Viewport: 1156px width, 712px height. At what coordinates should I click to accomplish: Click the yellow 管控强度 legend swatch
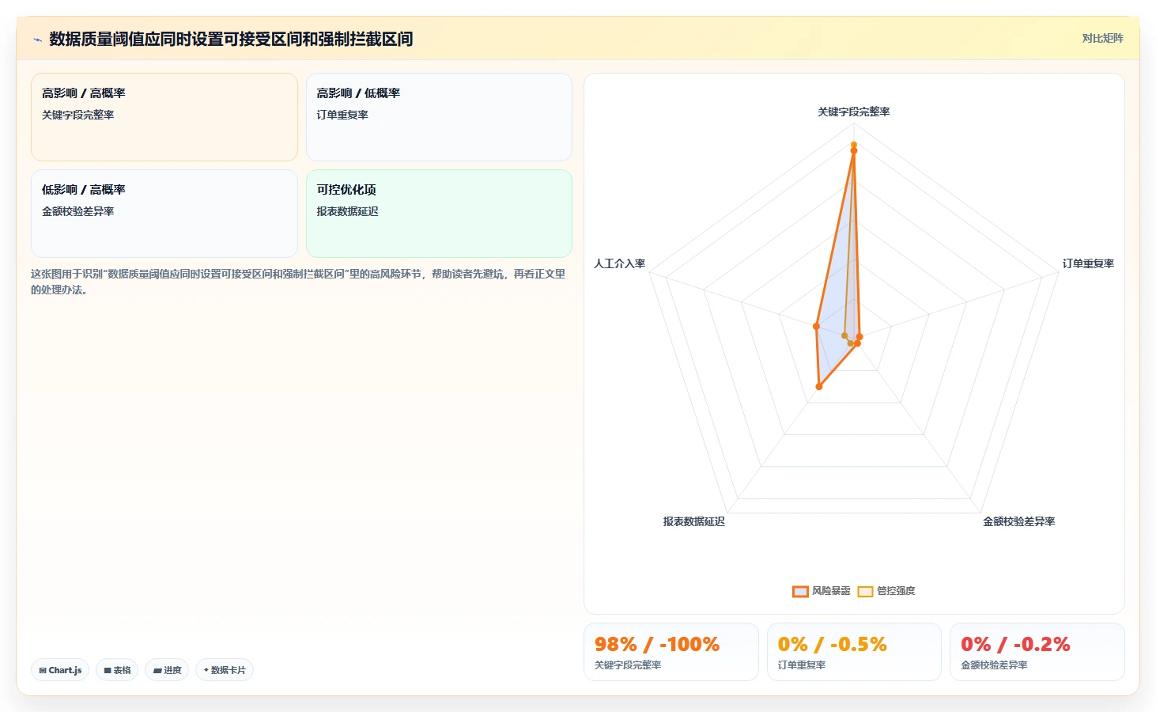click(866, 591)
